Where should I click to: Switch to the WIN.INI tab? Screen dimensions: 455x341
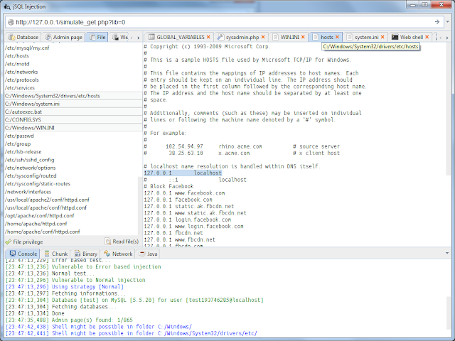[289, 37]
